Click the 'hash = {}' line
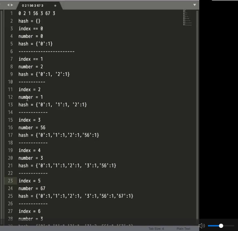The height and width of the screenshot is (231, 238). [x=29, y=21]
